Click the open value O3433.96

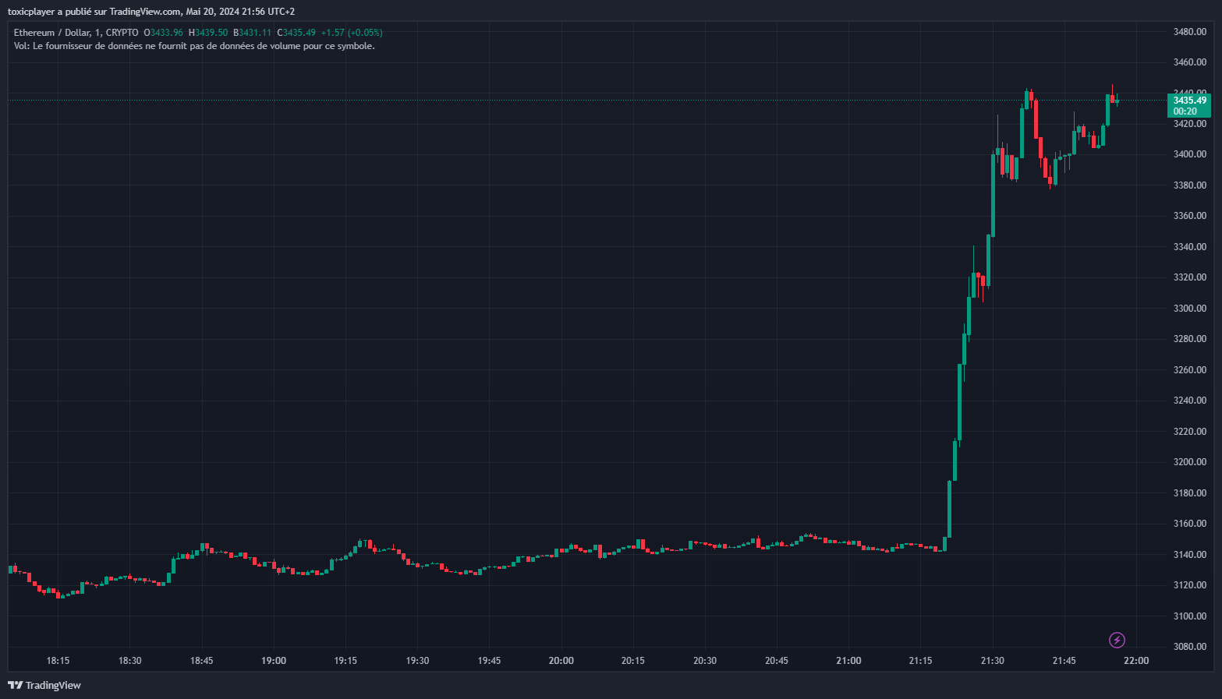tap(164, 33)
